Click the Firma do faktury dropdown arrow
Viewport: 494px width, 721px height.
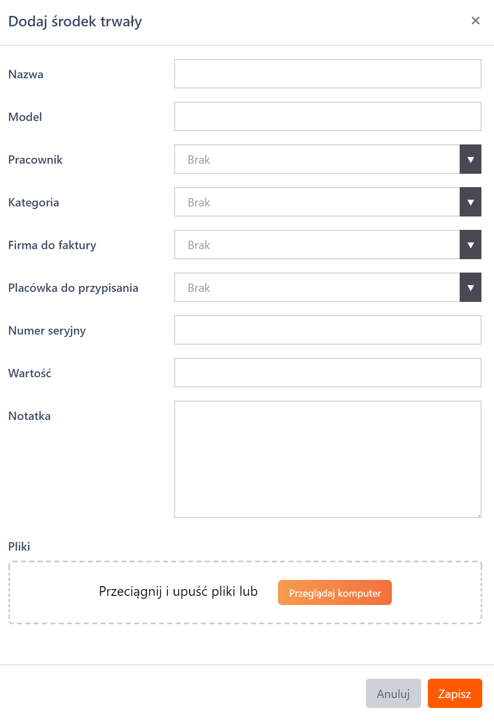tap(470, 245)
